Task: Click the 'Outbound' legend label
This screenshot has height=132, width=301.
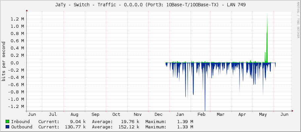Action: [22, 127]
